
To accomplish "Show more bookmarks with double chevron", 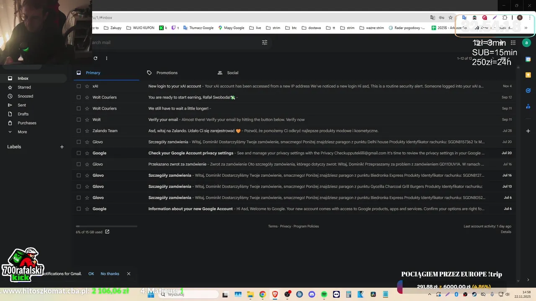I will pos(526,28).
